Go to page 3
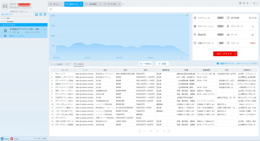Image resolution: width=260 pixels, height=141 pixels. [x=157, y=131]
